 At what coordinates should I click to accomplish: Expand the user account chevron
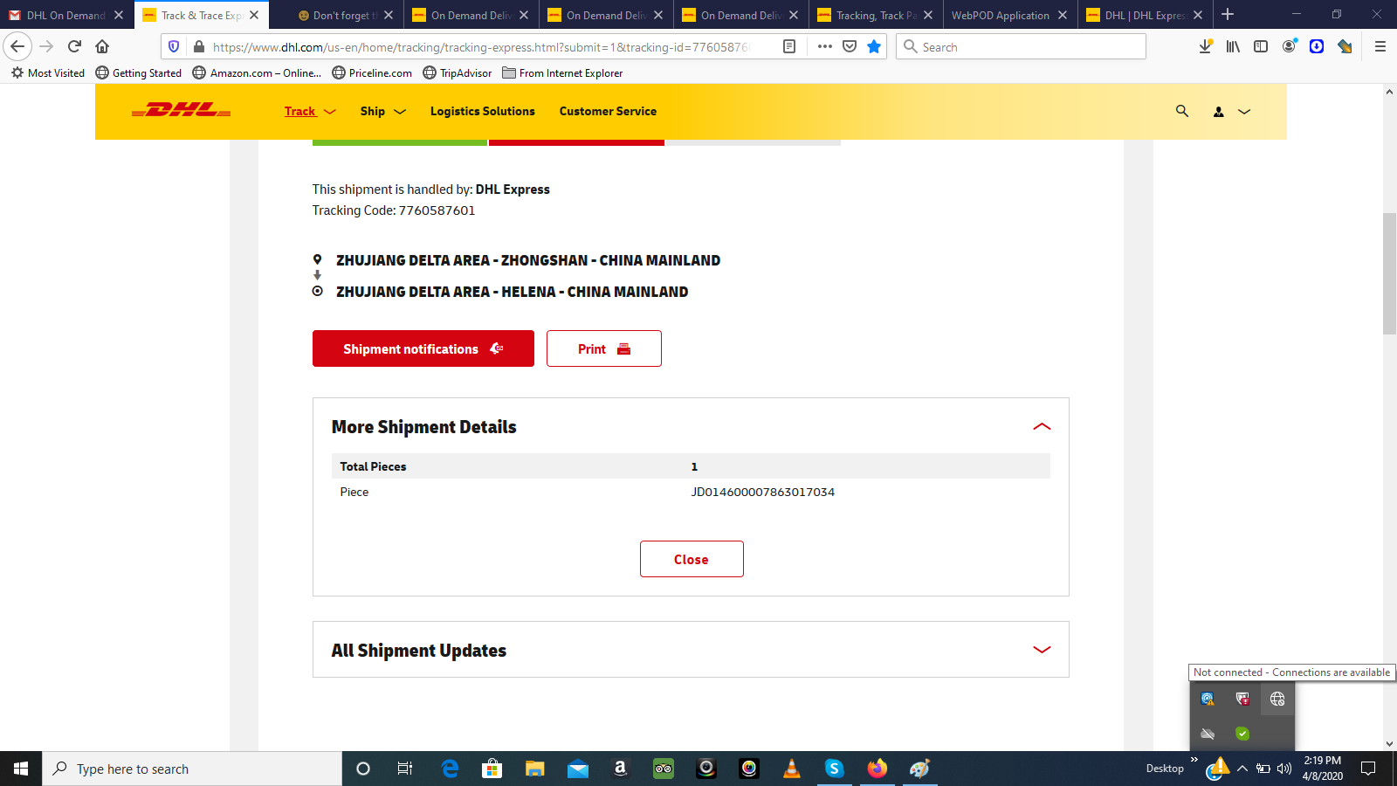click(1244, 112)
